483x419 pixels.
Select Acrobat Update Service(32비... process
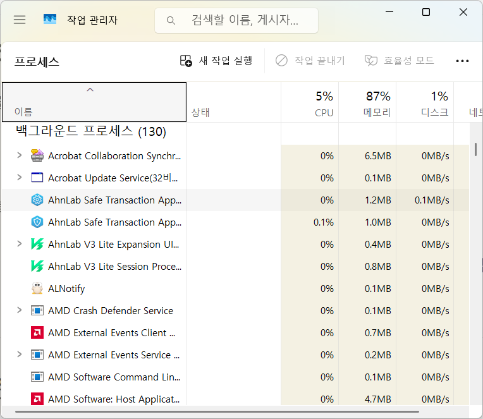pyautogui.click(x=113, y=178)
